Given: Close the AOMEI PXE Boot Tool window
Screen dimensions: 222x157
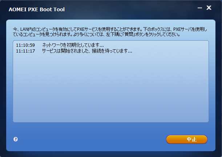Looking at the screenshot, I should tap(209, 8).
